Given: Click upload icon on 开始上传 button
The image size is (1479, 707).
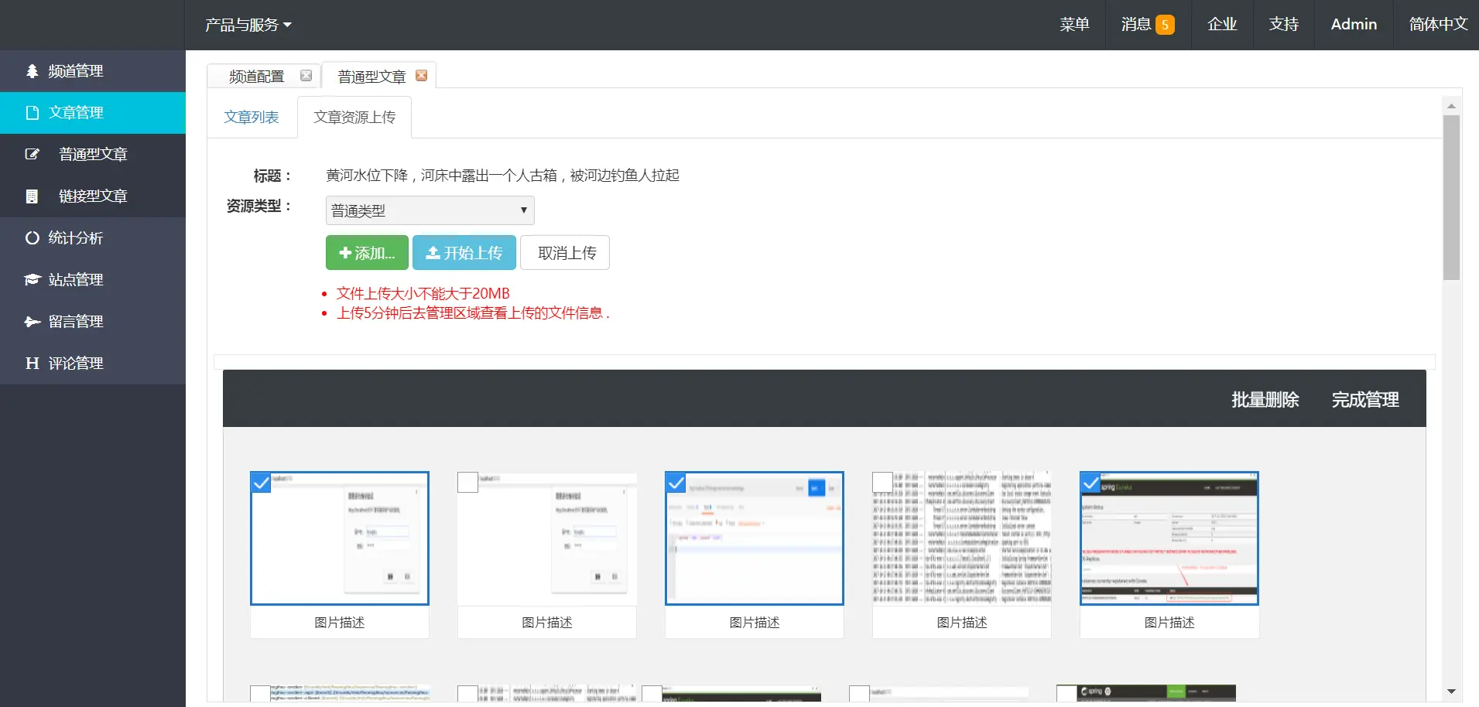Looking at the screenshot, I should (x=433, y=253).
